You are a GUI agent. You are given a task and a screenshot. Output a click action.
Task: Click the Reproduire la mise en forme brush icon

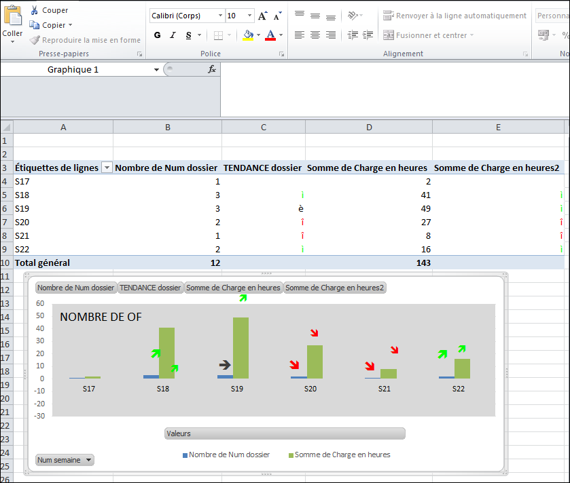click(34, 40)
